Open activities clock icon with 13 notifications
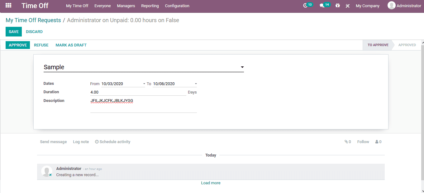This screenshot has height=193, width=424. [x=307, y=5]
